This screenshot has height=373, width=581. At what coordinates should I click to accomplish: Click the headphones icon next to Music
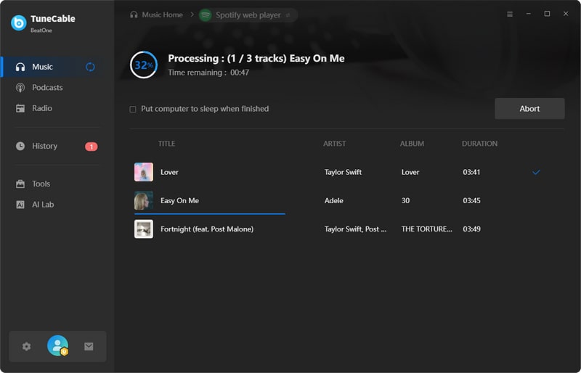coord(20,67)
